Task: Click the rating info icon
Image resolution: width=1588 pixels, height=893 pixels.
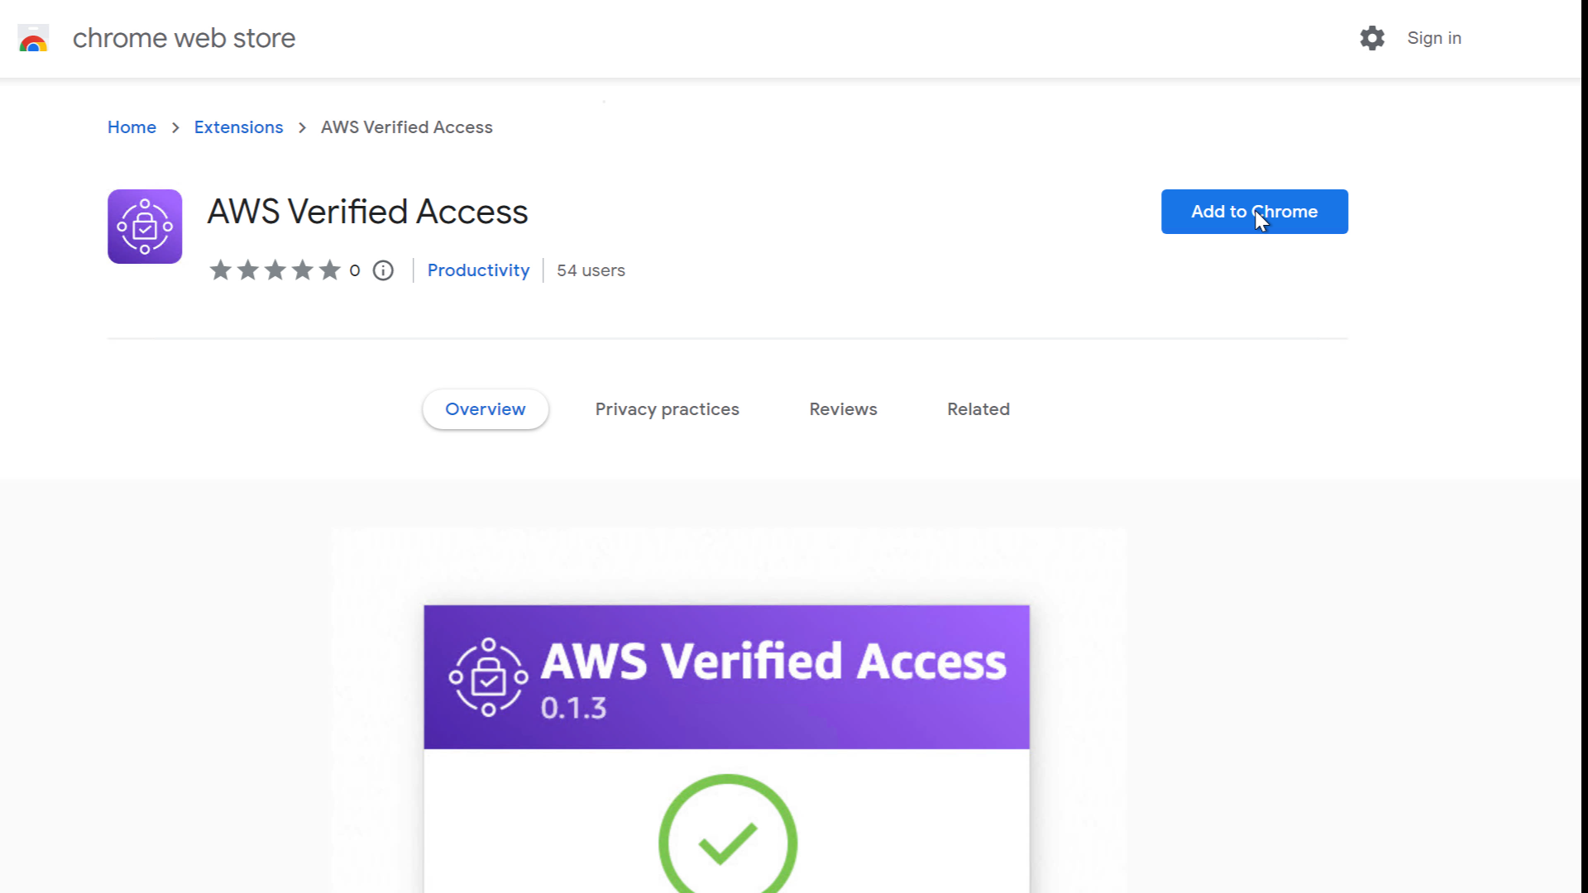Action: coord(383,270)
